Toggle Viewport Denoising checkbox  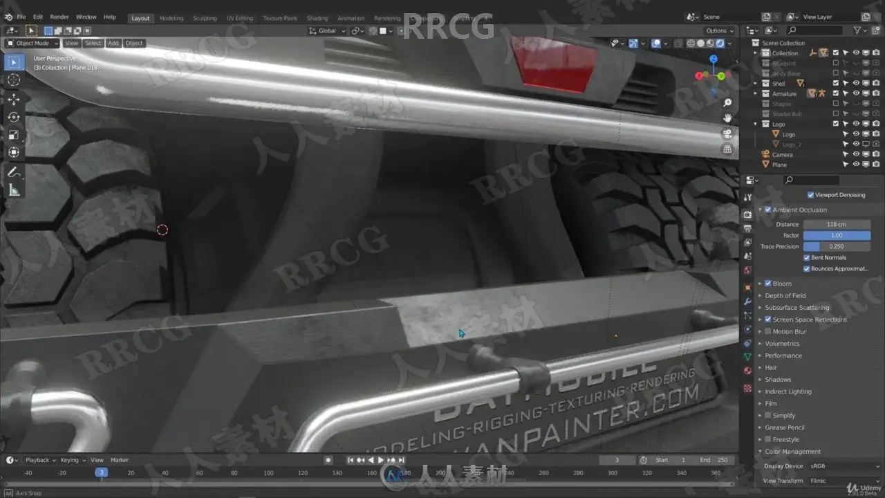[810, 195]
